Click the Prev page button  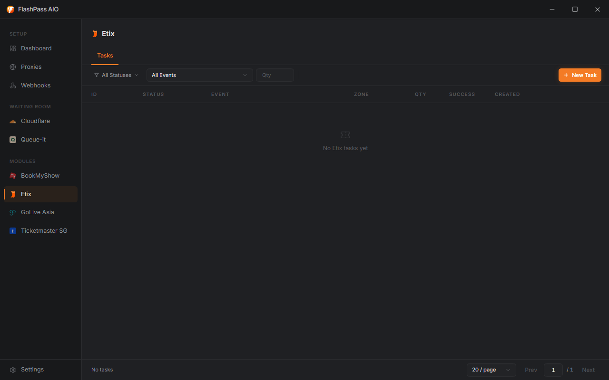(x=531, y=370)
